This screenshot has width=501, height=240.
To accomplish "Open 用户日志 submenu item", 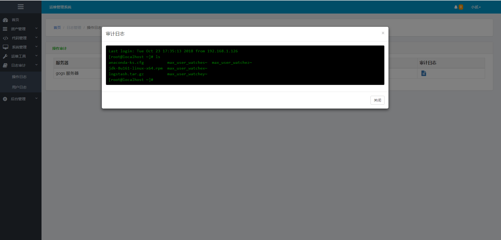I will 19,87.
